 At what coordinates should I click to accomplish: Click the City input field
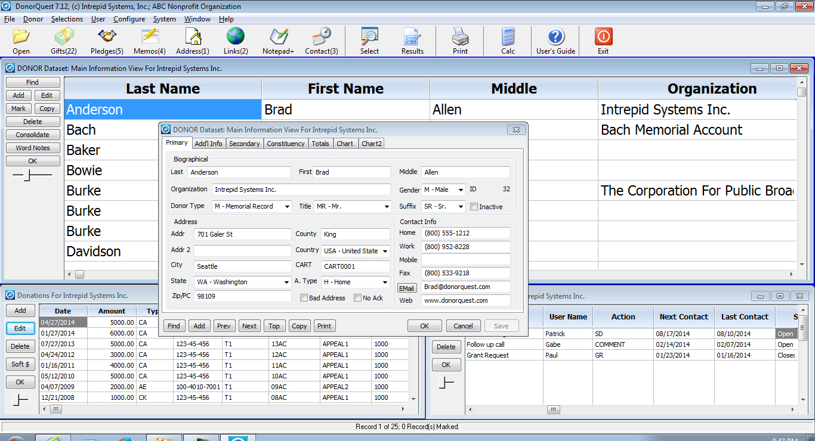[x=242, y=266]
